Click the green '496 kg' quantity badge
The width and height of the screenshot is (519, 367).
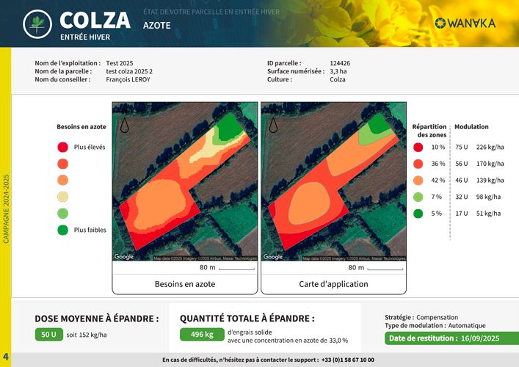click(198, 335)
